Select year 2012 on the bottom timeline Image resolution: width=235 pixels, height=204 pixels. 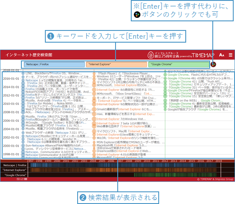165,161
